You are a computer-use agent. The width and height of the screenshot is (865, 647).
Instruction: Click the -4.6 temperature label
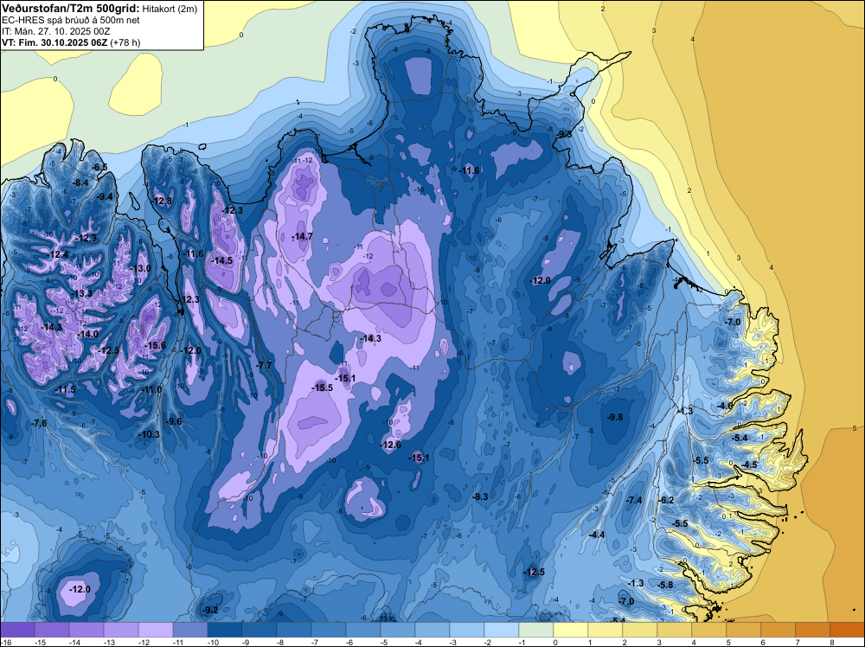pos(725,406)
